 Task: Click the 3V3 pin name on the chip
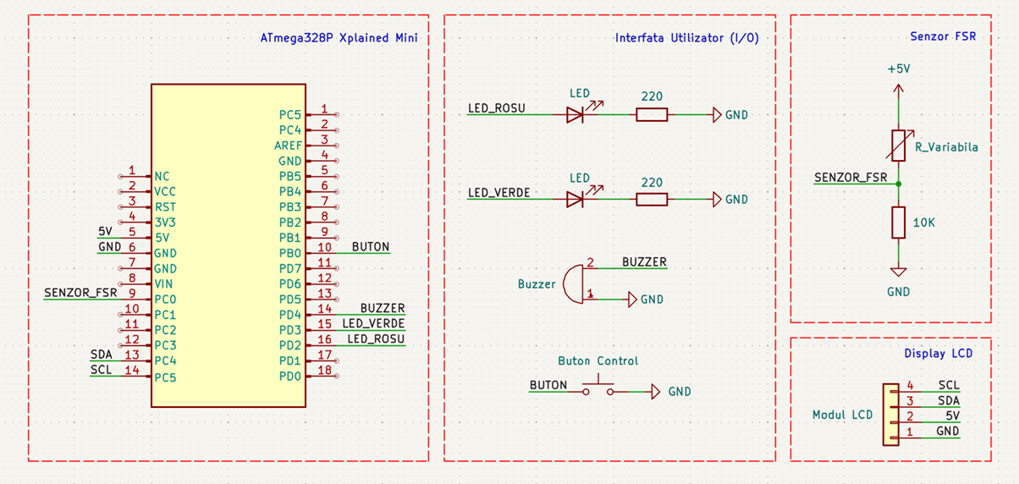pos(164,223)
